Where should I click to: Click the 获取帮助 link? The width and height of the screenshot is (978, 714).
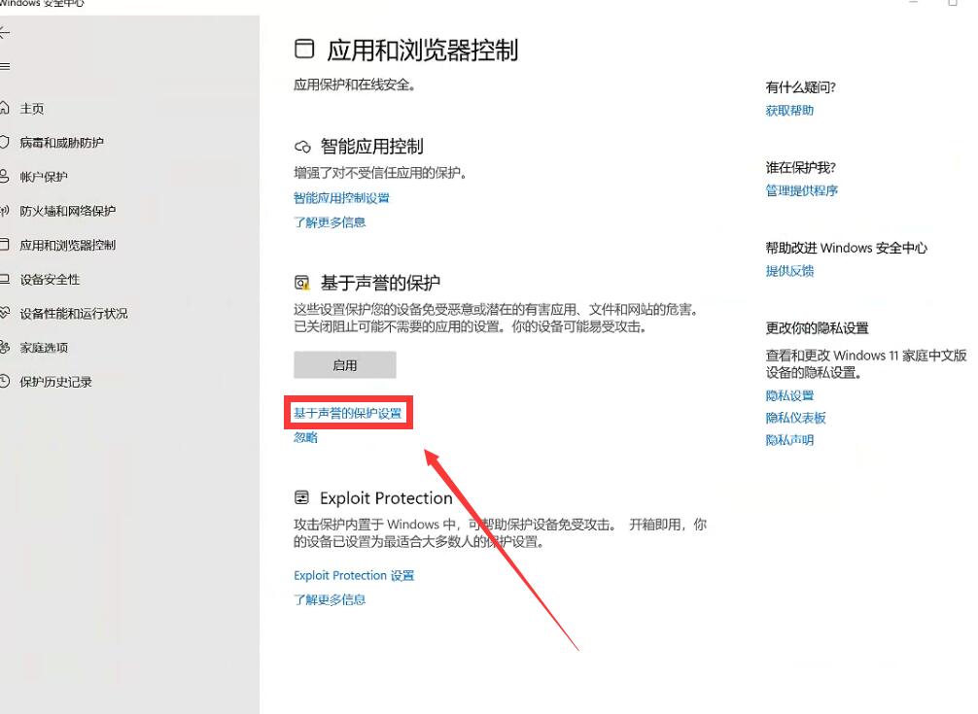pyautogui.click(x=789, y=111)
